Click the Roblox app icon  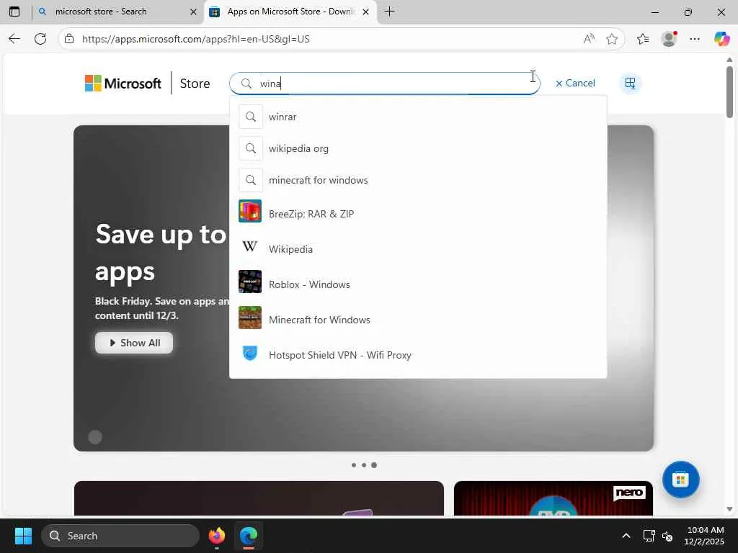click(250, 282)
